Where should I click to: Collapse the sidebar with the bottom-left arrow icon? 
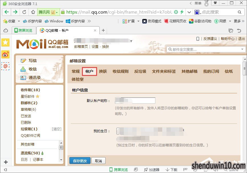[5, 170]
